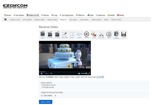Image resolution: width=152 pixels, height=105 pixels.
Task: Open the WebP menu item
Action: coord(111,15)
